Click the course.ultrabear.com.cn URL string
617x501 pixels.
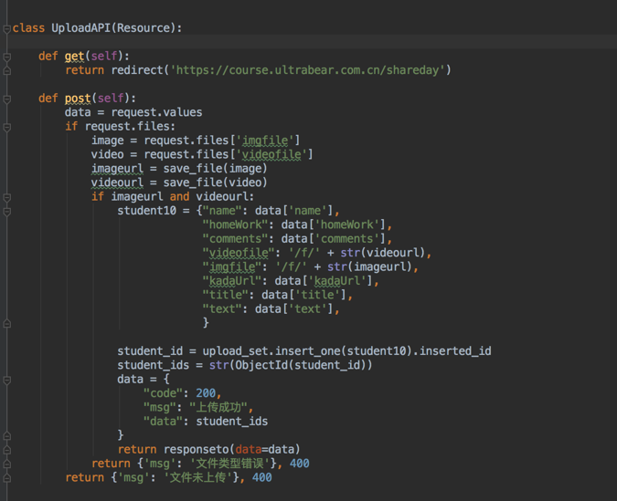[307, 70]
